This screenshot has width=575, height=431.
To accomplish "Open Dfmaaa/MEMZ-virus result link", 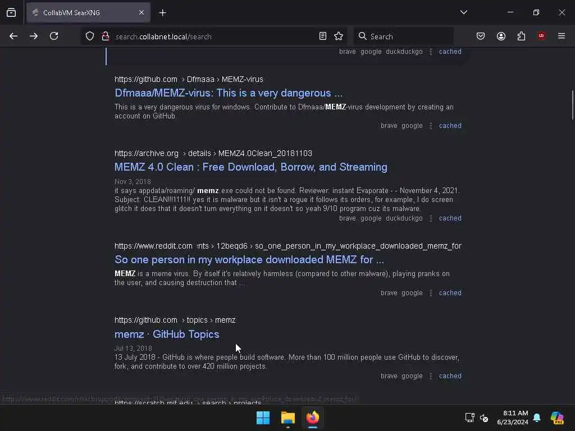I will click(x=229, y=93).
